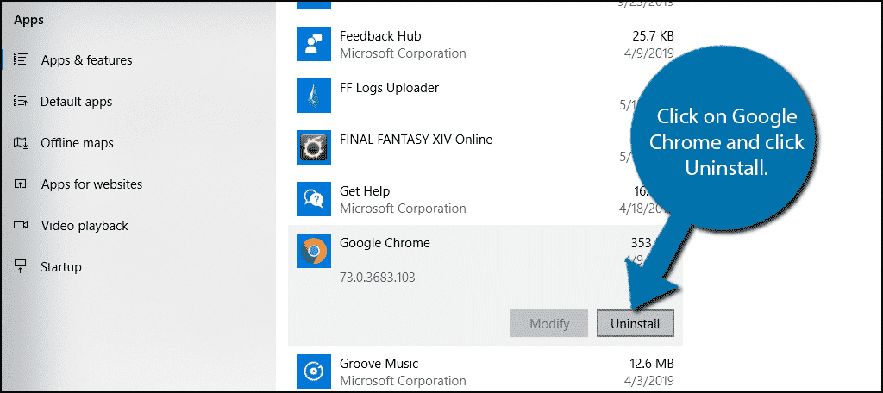The width and height of the screenshot is (883, 393).
Task: Click the Apps for websites icon
Action: click(21, 184)
